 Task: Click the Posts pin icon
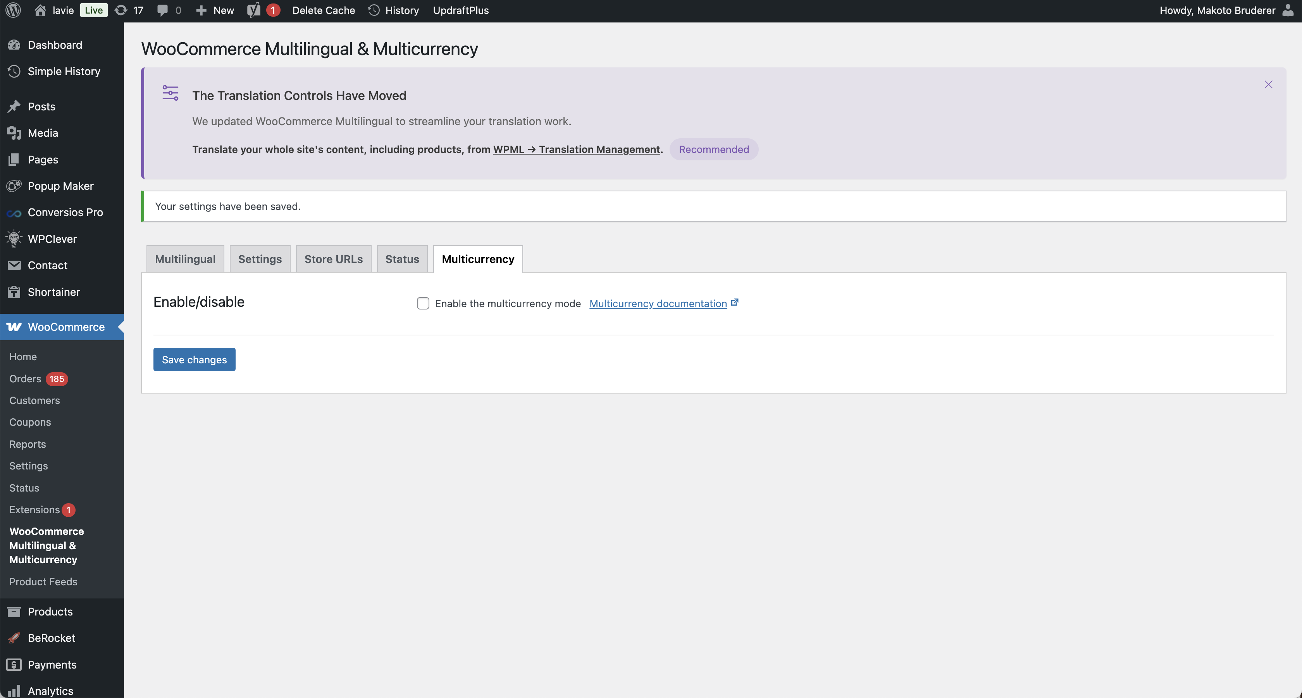pos(14,107)
